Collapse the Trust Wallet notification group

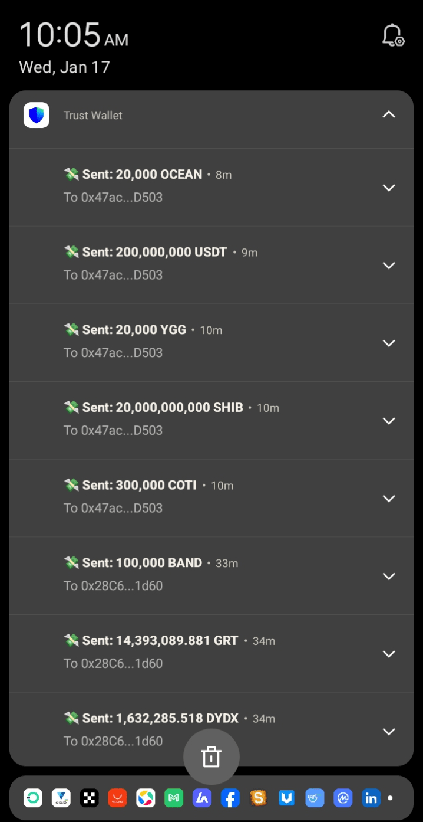[x=389, y=114]
